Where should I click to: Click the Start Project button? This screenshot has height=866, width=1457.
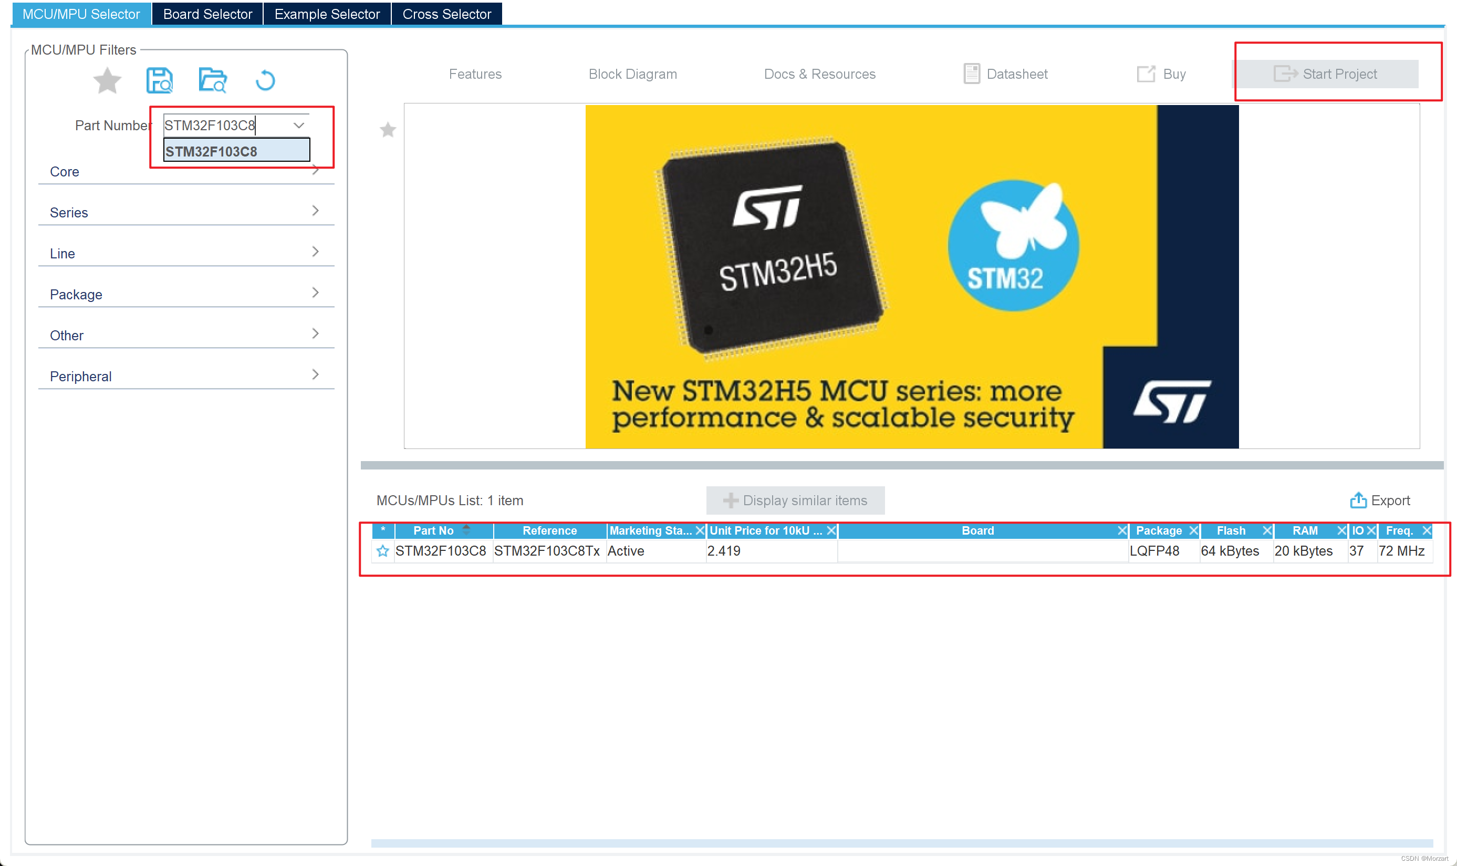pyautogui.click(x=1325, y=74)
